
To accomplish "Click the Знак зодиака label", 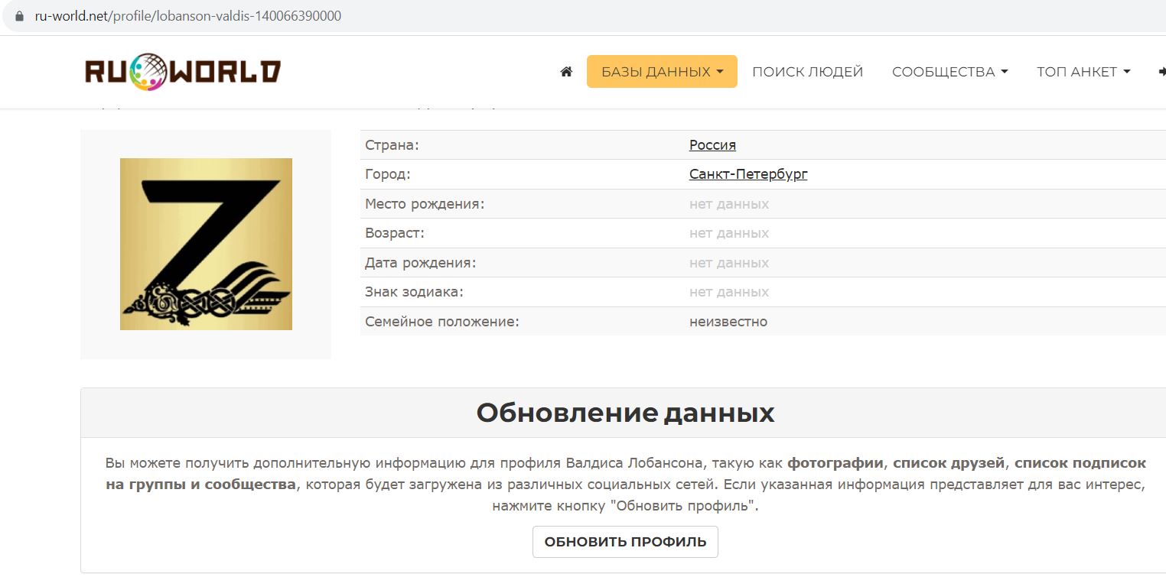I will point(414,292).
